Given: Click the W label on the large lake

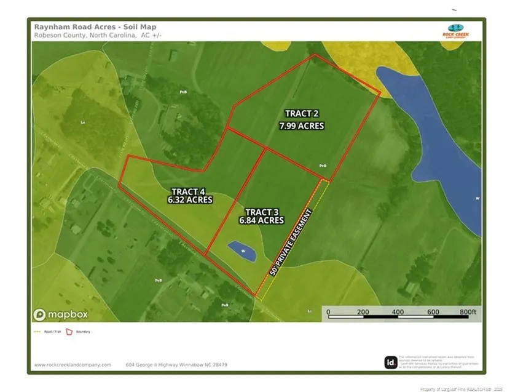Looking at the screenshot, I should 478,198.
